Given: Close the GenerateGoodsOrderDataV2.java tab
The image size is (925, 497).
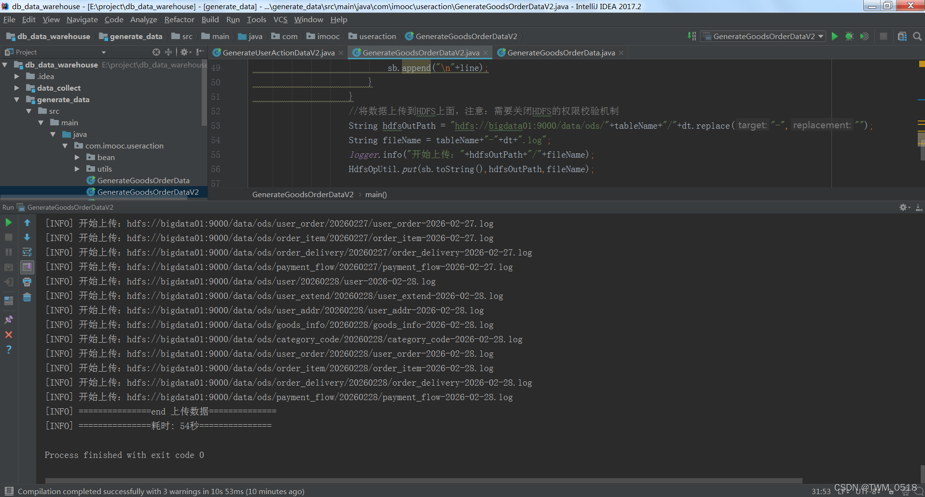Looking at the screenshot, I should click(x=485, y=53).
